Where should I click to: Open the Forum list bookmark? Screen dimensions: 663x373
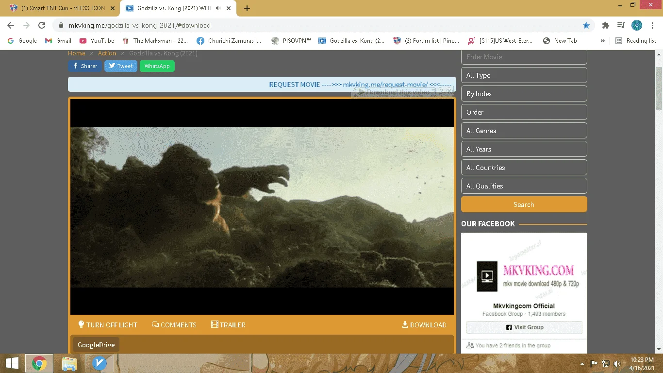[x=427, y=41]
